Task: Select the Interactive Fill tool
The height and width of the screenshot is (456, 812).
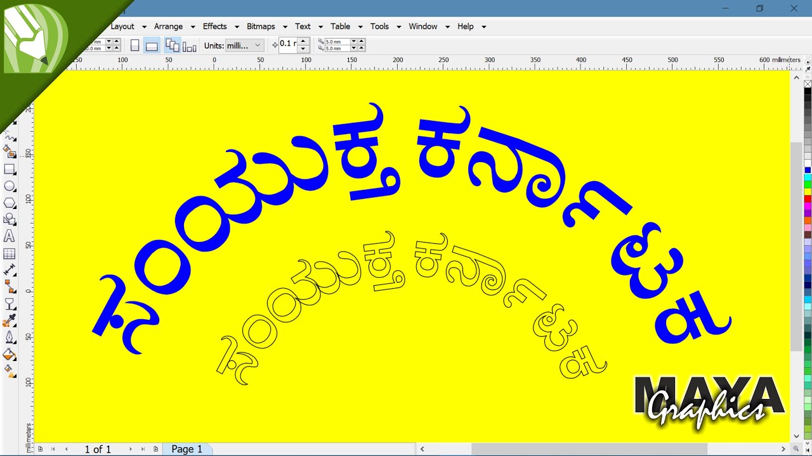Action: (10, 370)
